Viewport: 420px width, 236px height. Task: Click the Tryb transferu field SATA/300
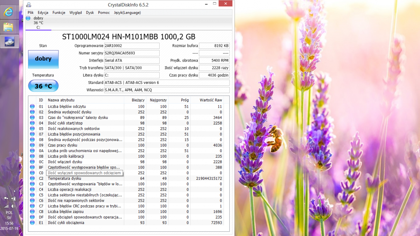point(132,68)
